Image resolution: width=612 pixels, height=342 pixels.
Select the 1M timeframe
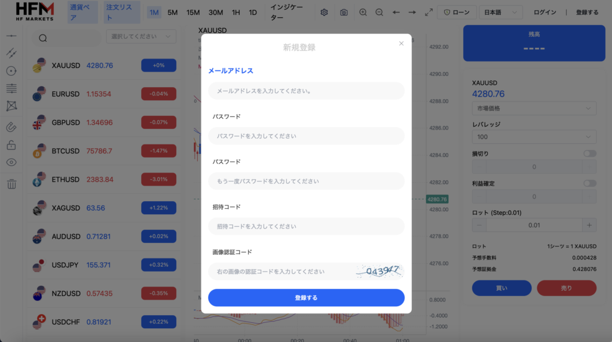coord(154,13)
